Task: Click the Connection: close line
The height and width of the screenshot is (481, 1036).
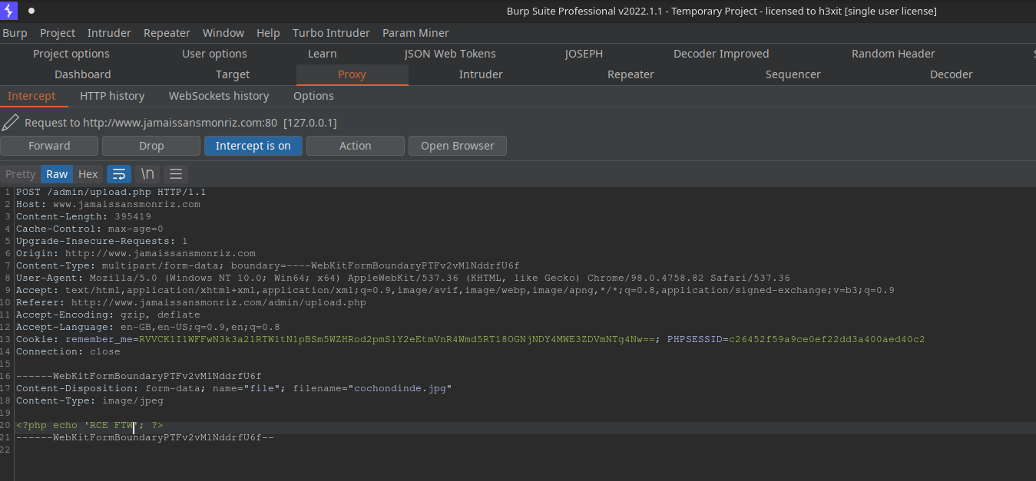Action: point(68,351)
